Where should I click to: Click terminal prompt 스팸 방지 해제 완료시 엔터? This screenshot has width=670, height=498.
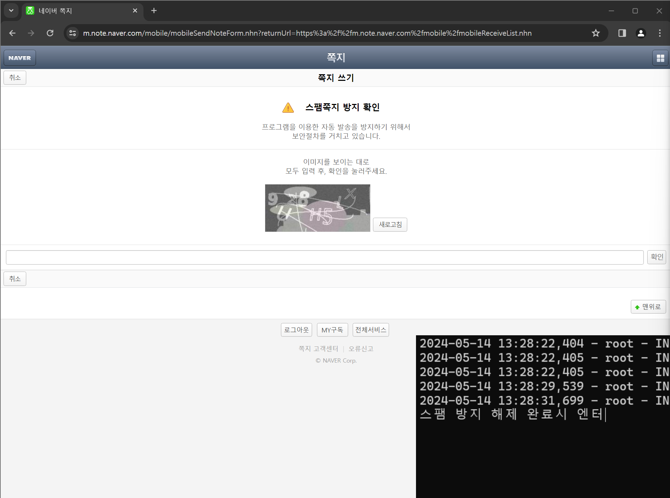click(512, 414)
